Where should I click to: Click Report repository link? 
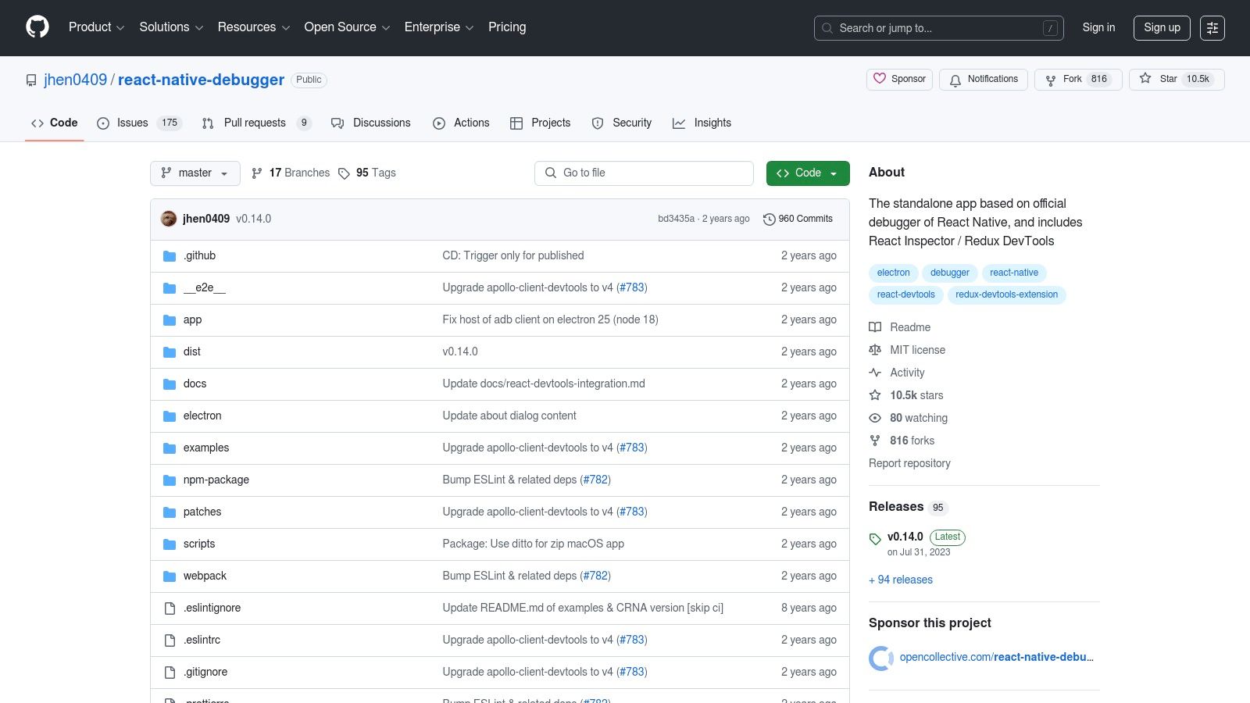[x=909, y=463]
